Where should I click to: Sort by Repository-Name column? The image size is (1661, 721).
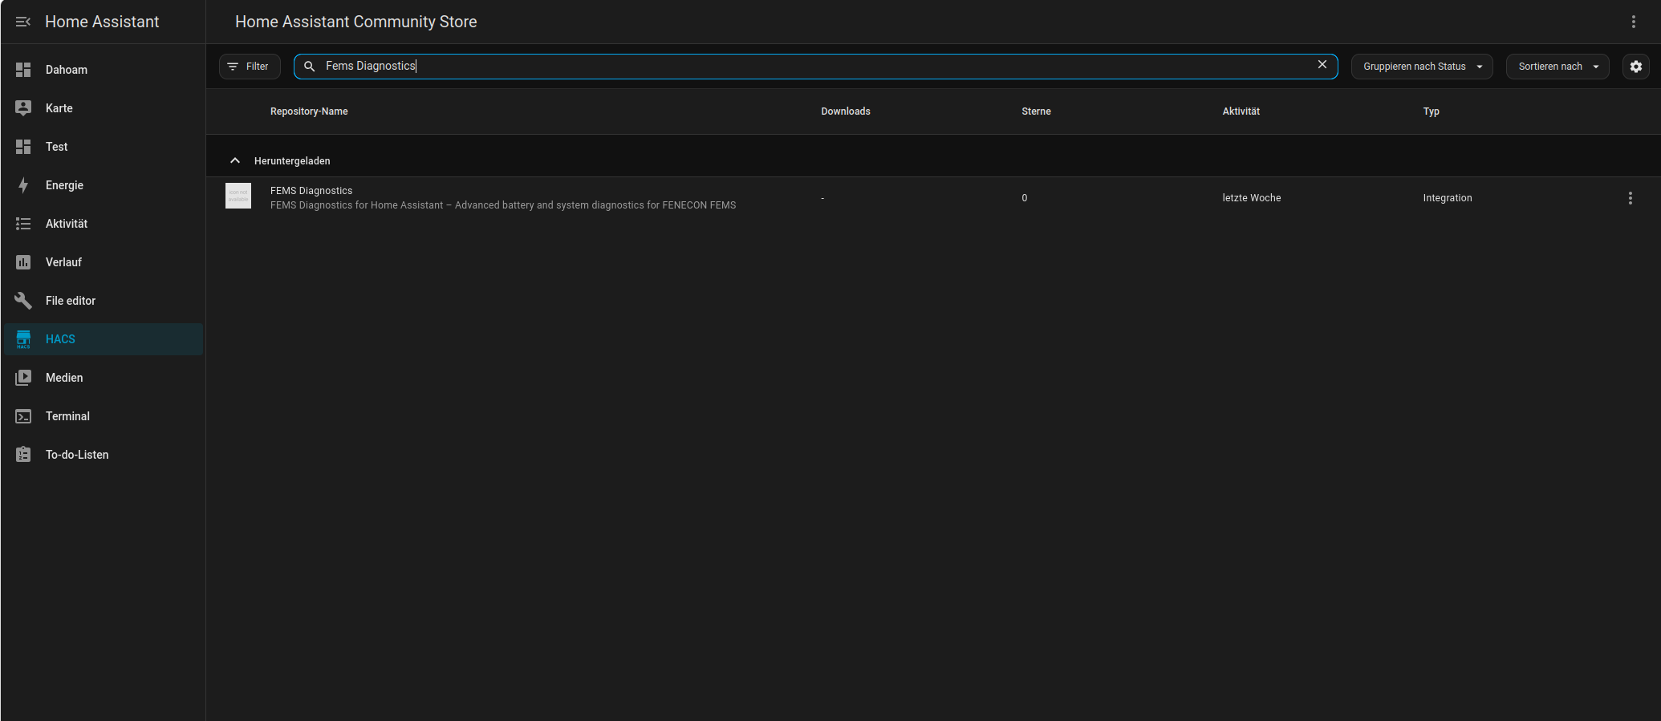pos(309,111)
